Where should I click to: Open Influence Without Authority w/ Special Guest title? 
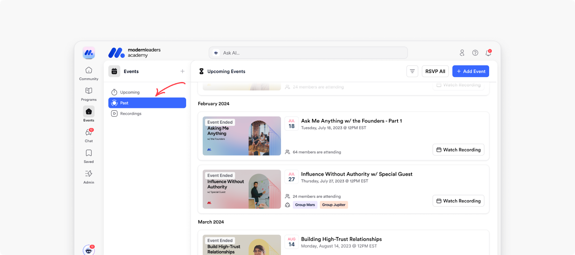(x=357, y=174)
